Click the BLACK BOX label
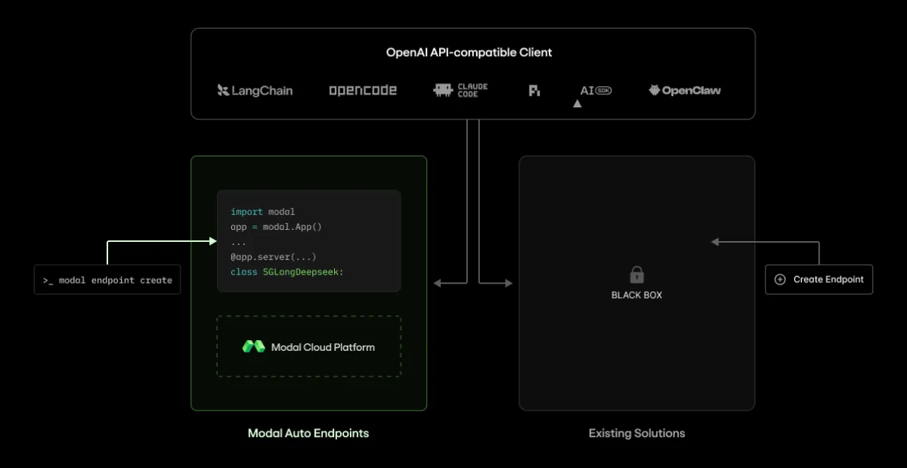 pyautogui.click(x=636, y=295)
